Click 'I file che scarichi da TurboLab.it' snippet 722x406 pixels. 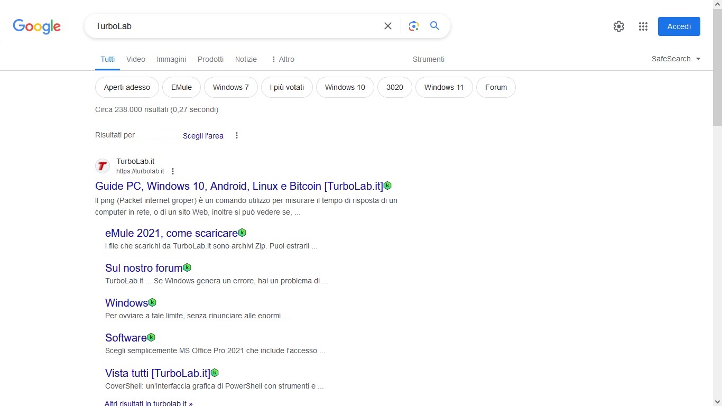click(211, 246)
